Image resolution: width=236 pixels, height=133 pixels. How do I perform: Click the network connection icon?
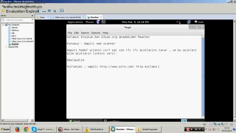pyautogui.click(x=189, y=22)
